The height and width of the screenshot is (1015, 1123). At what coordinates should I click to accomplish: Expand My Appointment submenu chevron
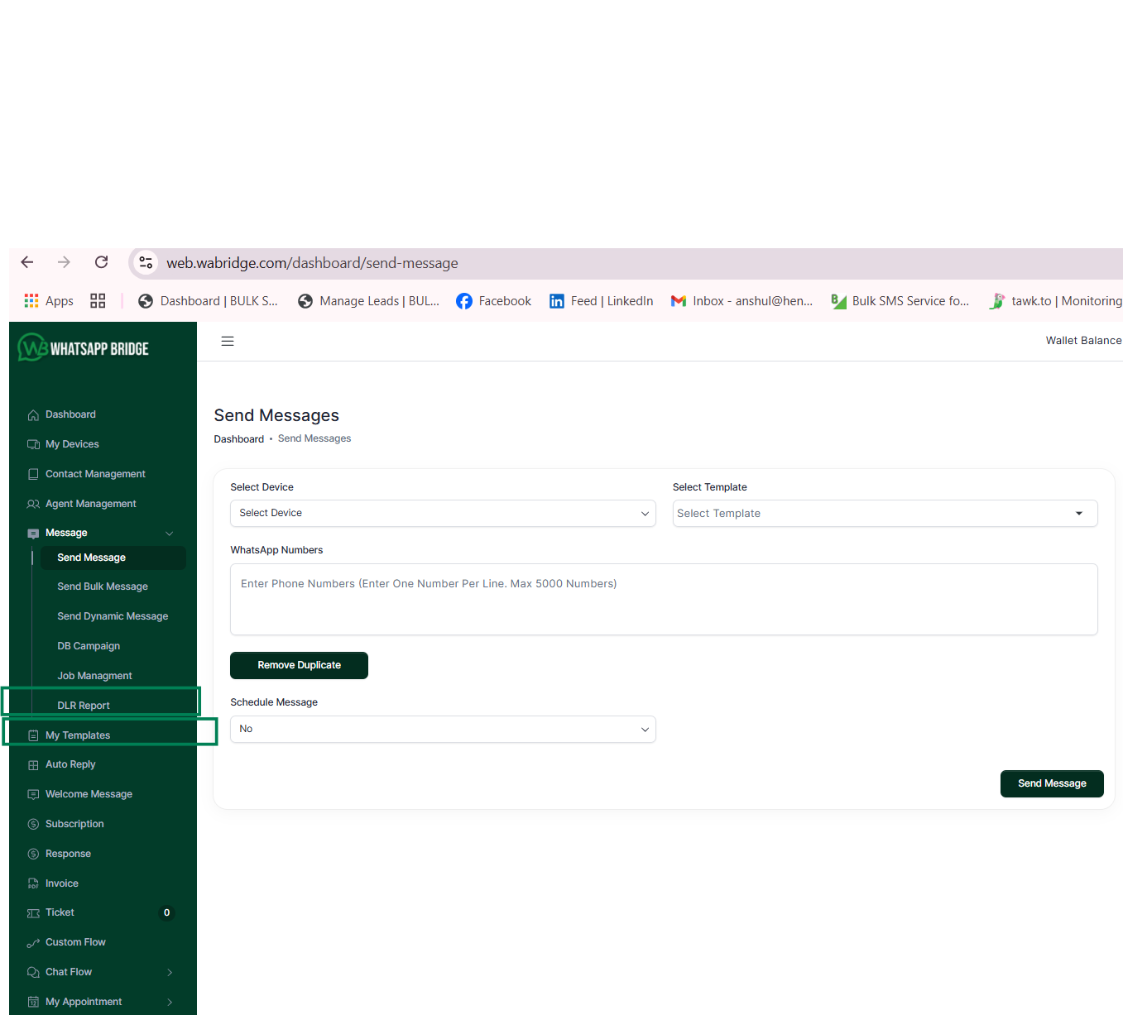(170, 1002)
